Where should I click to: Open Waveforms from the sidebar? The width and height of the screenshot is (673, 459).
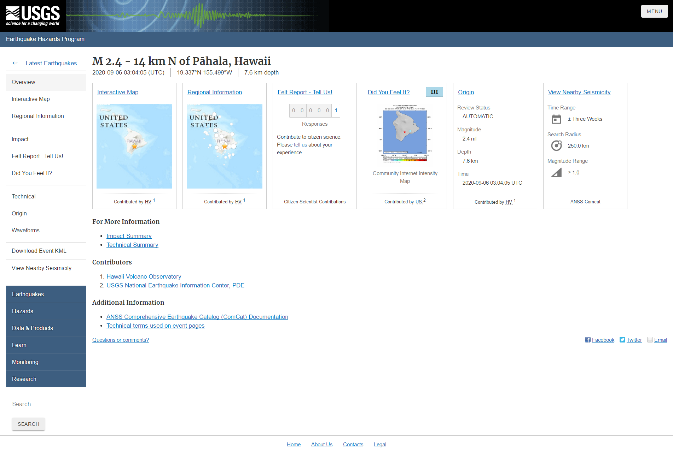pos(25,231)
